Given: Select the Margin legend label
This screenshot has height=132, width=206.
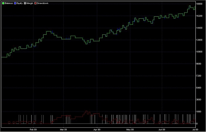Looking at the screenshot, I should [30, 3].
